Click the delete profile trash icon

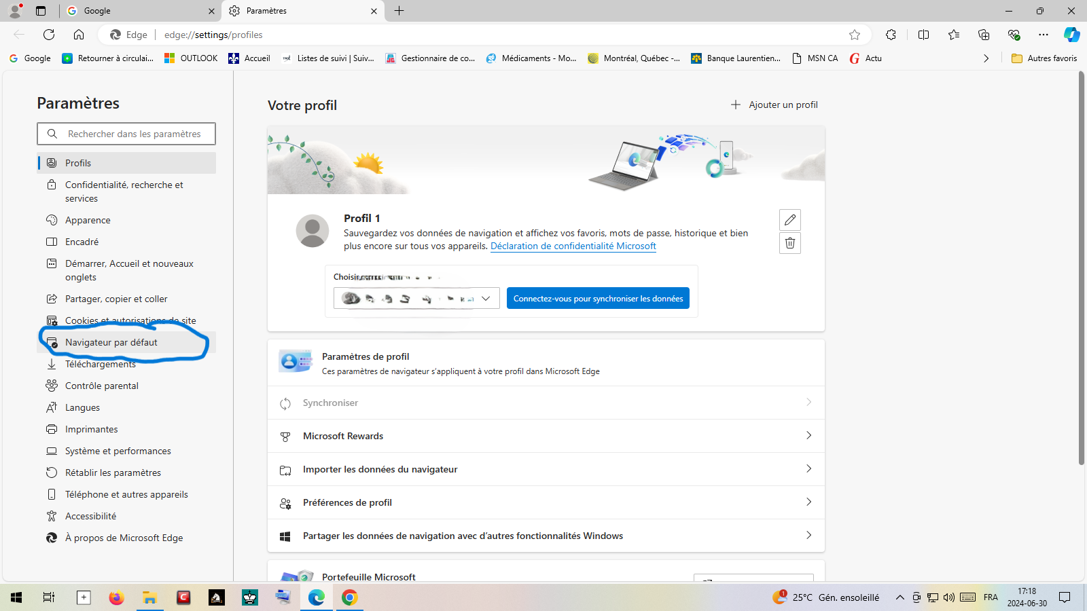[790, 243]
